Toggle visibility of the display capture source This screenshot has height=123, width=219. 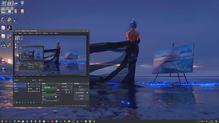37,91
